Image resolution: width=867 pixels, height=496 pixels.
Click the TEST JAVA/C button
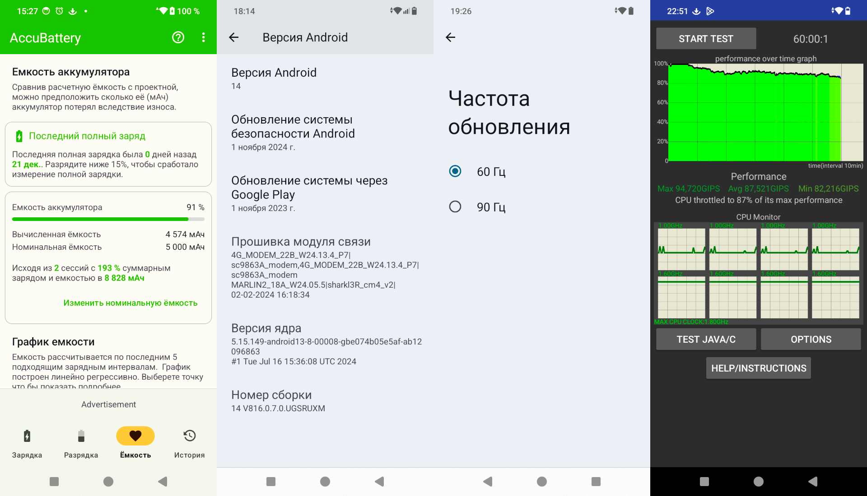point(706,339)
